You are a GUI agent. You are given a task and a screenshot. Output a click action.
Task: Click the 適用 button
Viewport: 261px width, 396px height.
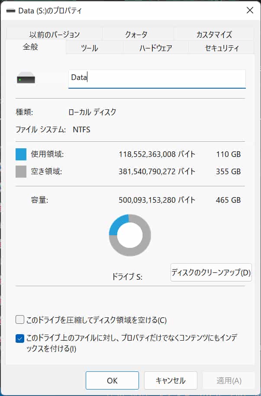pos(229,380)
